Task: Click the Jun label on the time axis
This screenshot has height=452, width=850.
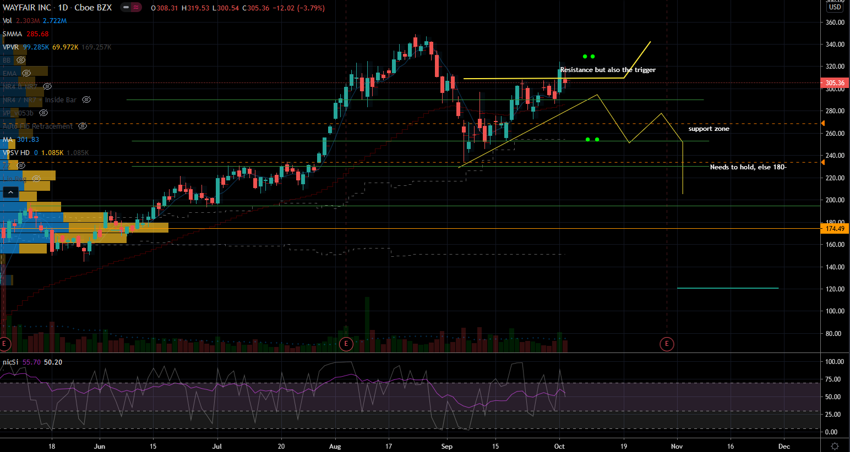Action: [100, 446]
